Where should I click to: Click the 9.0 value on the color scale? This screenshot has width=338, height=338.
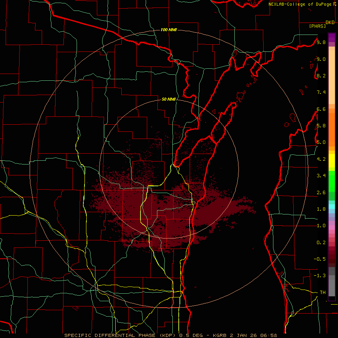point(321,59)
